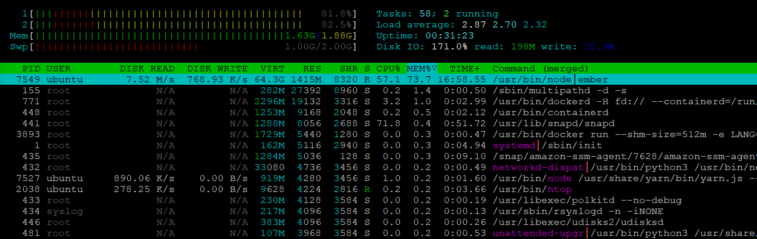Select the yarn.js node process row

click(378, 178)
